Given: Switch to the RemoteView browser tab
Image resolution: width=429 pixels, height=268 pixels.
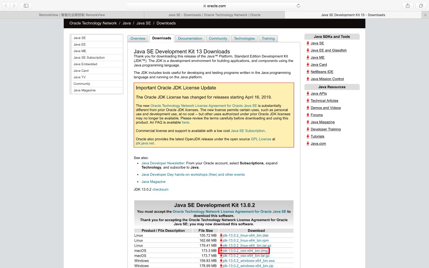Looking at the screenshot, I should coord(72,15).
